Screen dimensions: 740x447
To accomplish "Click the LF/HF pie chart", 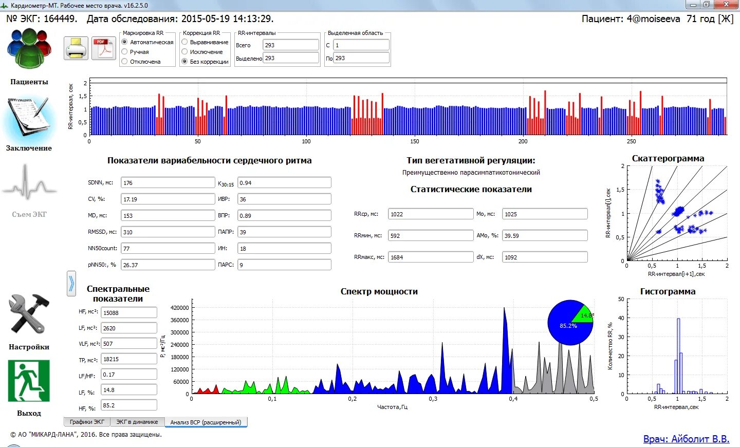I will [570, 323].
